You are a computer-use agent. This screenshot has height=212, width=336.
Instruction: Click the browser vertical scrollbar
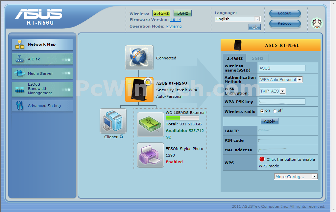pyautogui.click(x=333, y=106)
